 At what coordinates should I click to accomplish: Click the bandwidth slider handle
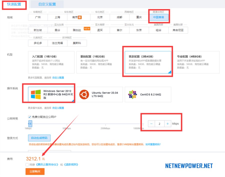pyautogui.click(x=30, y=124)
